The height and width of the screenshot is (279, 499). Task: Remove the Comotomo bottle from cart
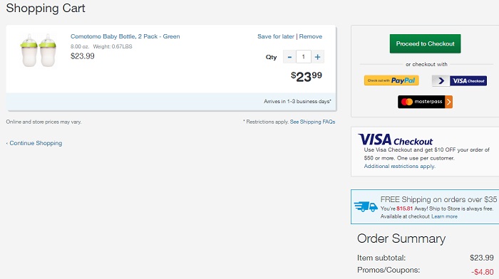point(311,36)
